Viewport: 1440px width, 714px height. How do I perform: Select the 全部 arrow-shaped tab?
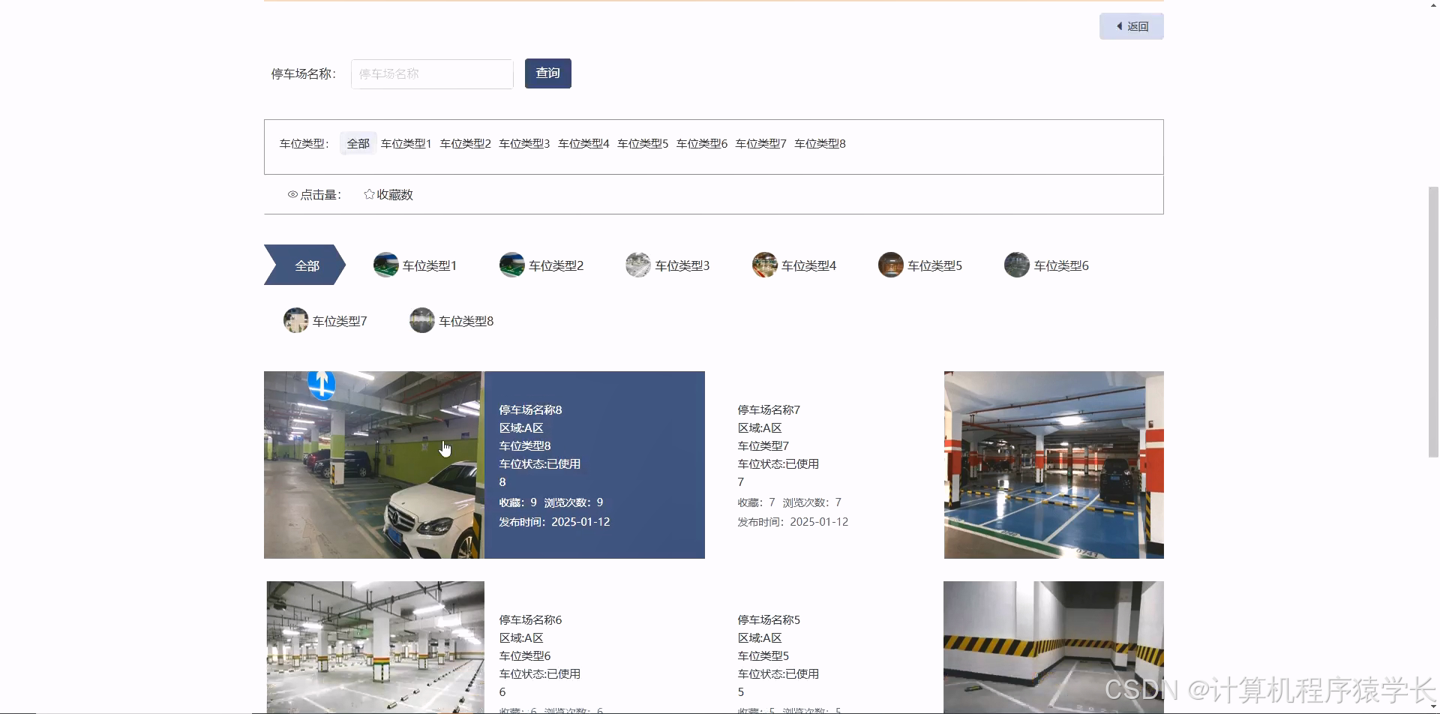pos(304,265)
